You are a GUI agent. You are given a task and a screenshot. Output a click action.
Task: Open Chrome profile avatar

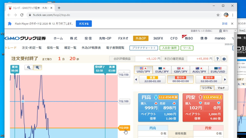click(226, 15)
